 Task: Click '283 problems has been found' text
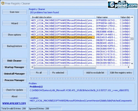pyautogui.click(x=44, y=12)
